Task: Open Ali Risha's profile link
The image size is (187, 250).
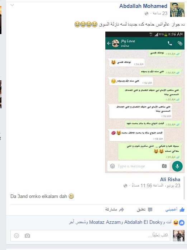Action: [170, 179]
